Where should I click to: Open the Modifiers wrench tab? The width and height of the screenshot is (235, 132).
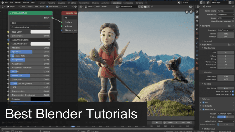197,43
